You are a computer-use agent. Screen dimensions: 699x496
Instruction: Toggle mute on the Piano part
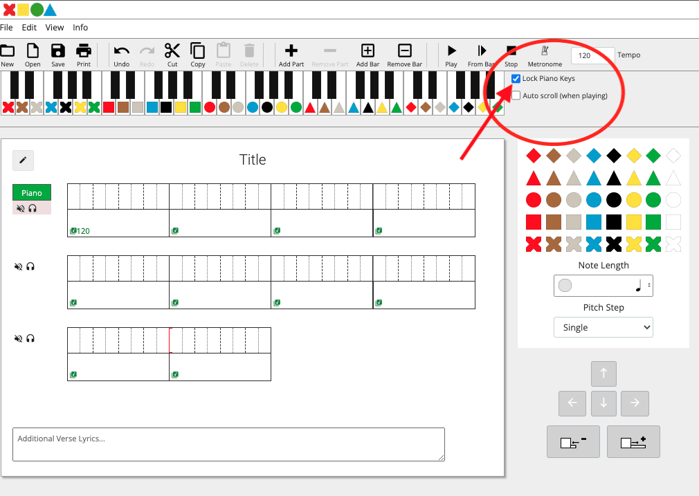[19, 208]
